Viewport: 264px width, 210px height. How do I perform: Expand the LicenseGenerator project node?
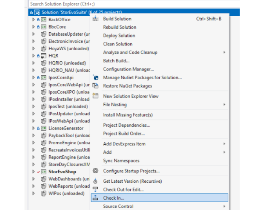click(33, 128)
